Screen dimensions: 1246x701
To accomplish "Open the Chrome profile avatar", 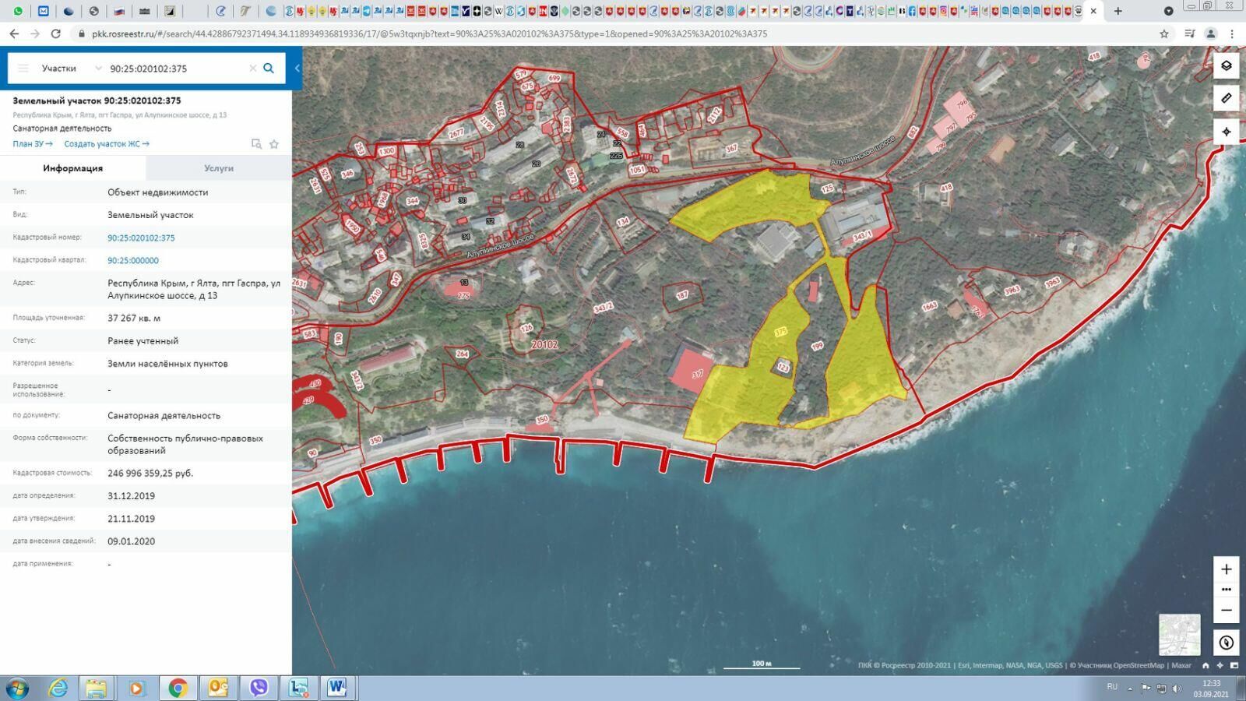I will pos(1210,33).
